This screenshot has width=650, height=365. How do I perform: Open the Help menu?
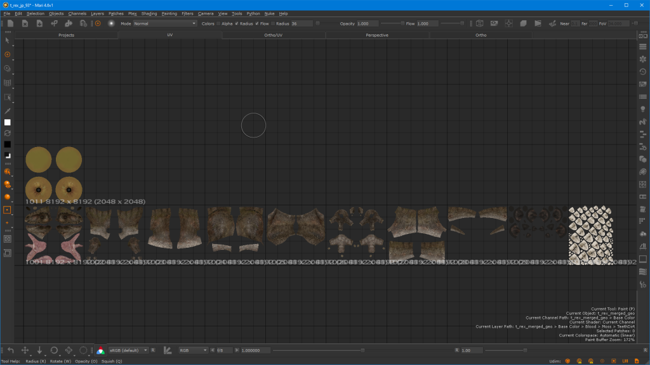(283, 14)
